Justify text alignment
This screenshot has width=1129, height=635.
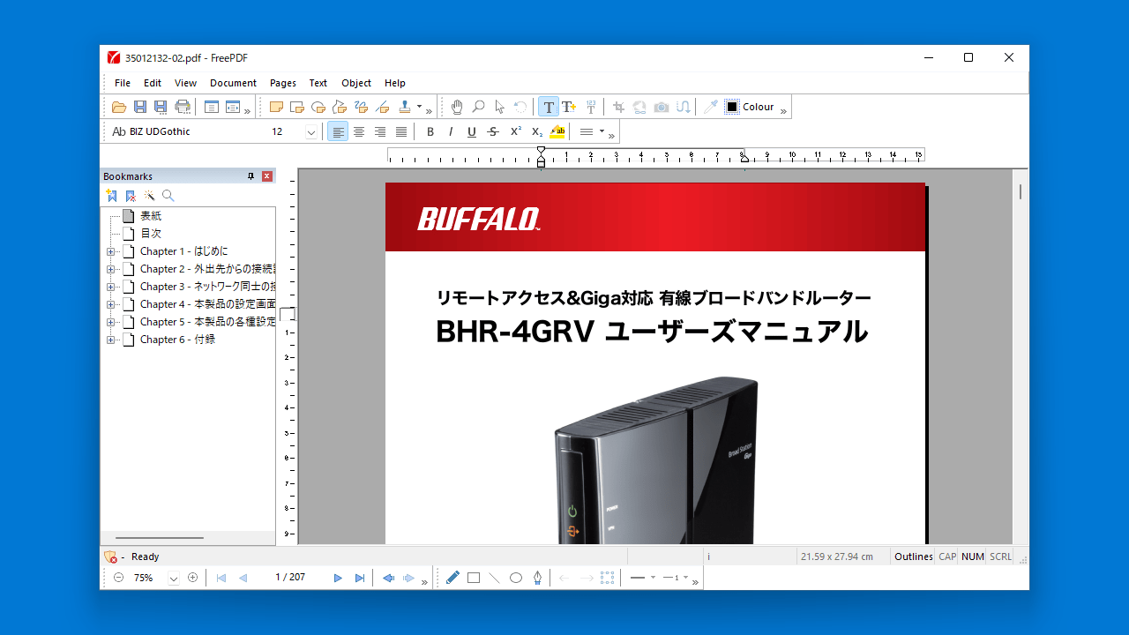tap(401, 131)
